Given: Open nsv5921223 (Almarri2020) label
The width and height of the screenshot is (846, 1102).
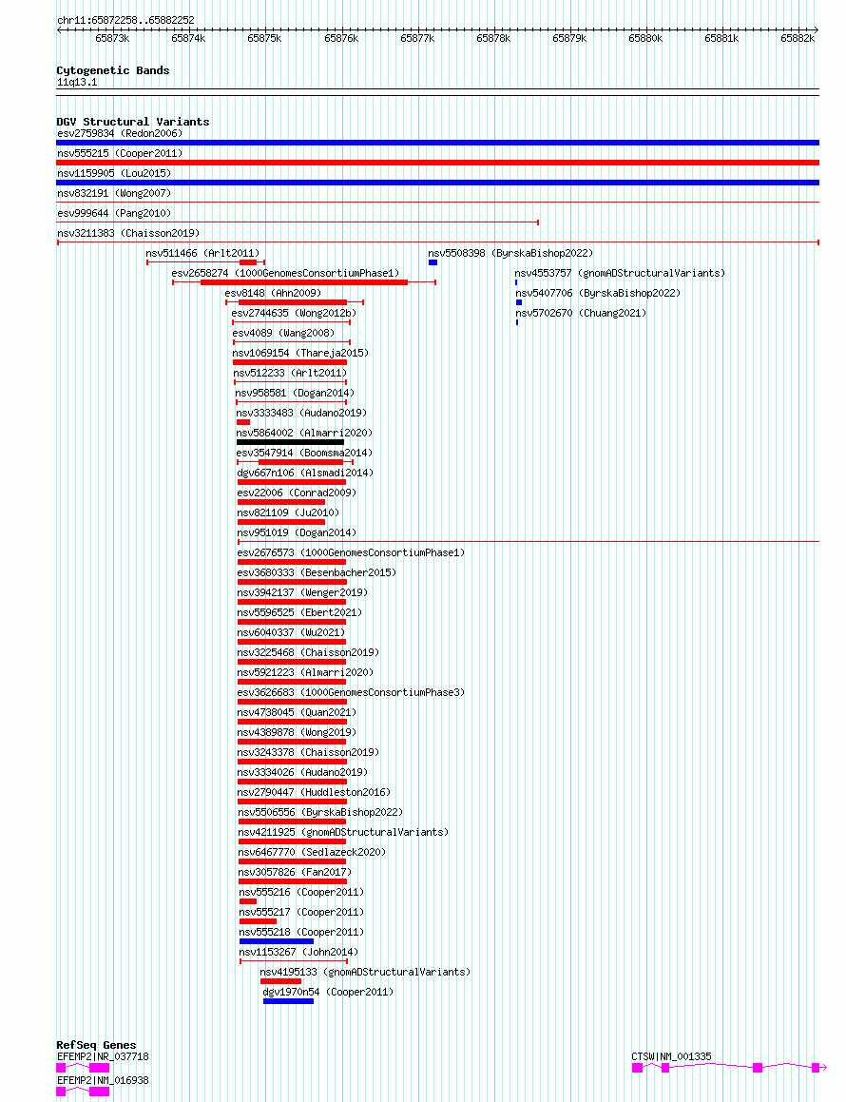Looking at the screenshot, I should tap(306, 672).
